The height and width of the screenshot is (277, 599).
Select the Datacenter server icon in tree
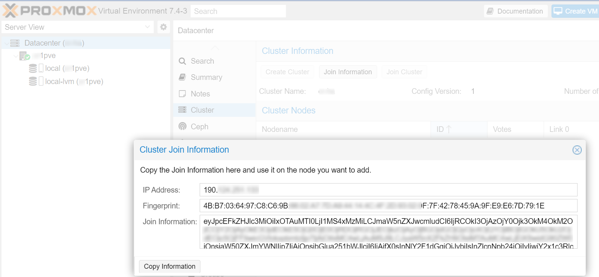tap(15, 43)
